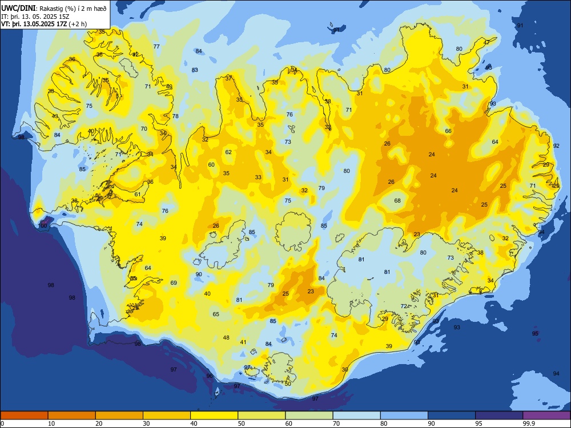Click the light blue 70–80 legend swatch

[x=356, y=415]
